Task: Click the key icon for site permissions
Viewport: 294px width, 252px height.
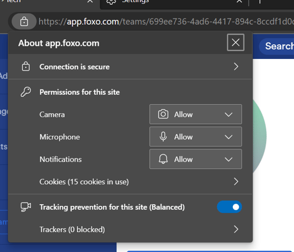Action: pyautogui.click(x=26, y=92)
